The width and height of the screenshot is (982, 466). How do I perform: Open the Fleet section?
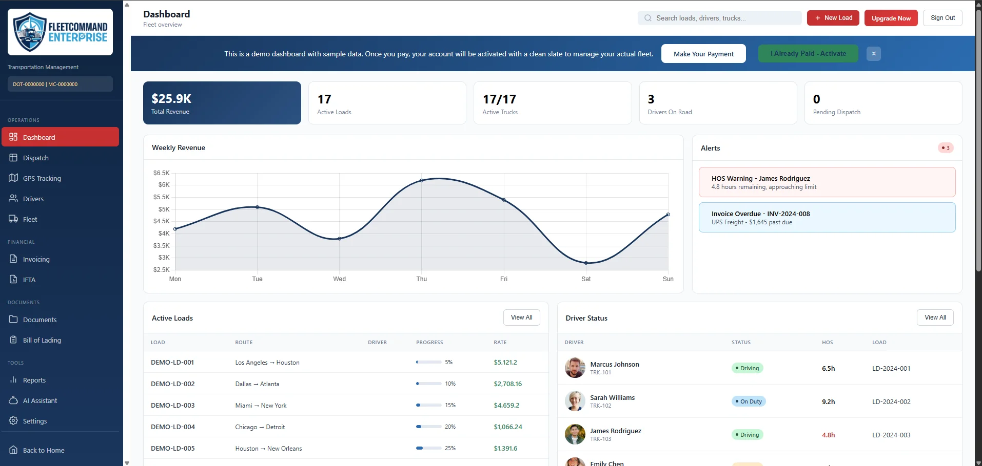coord(60,219)
